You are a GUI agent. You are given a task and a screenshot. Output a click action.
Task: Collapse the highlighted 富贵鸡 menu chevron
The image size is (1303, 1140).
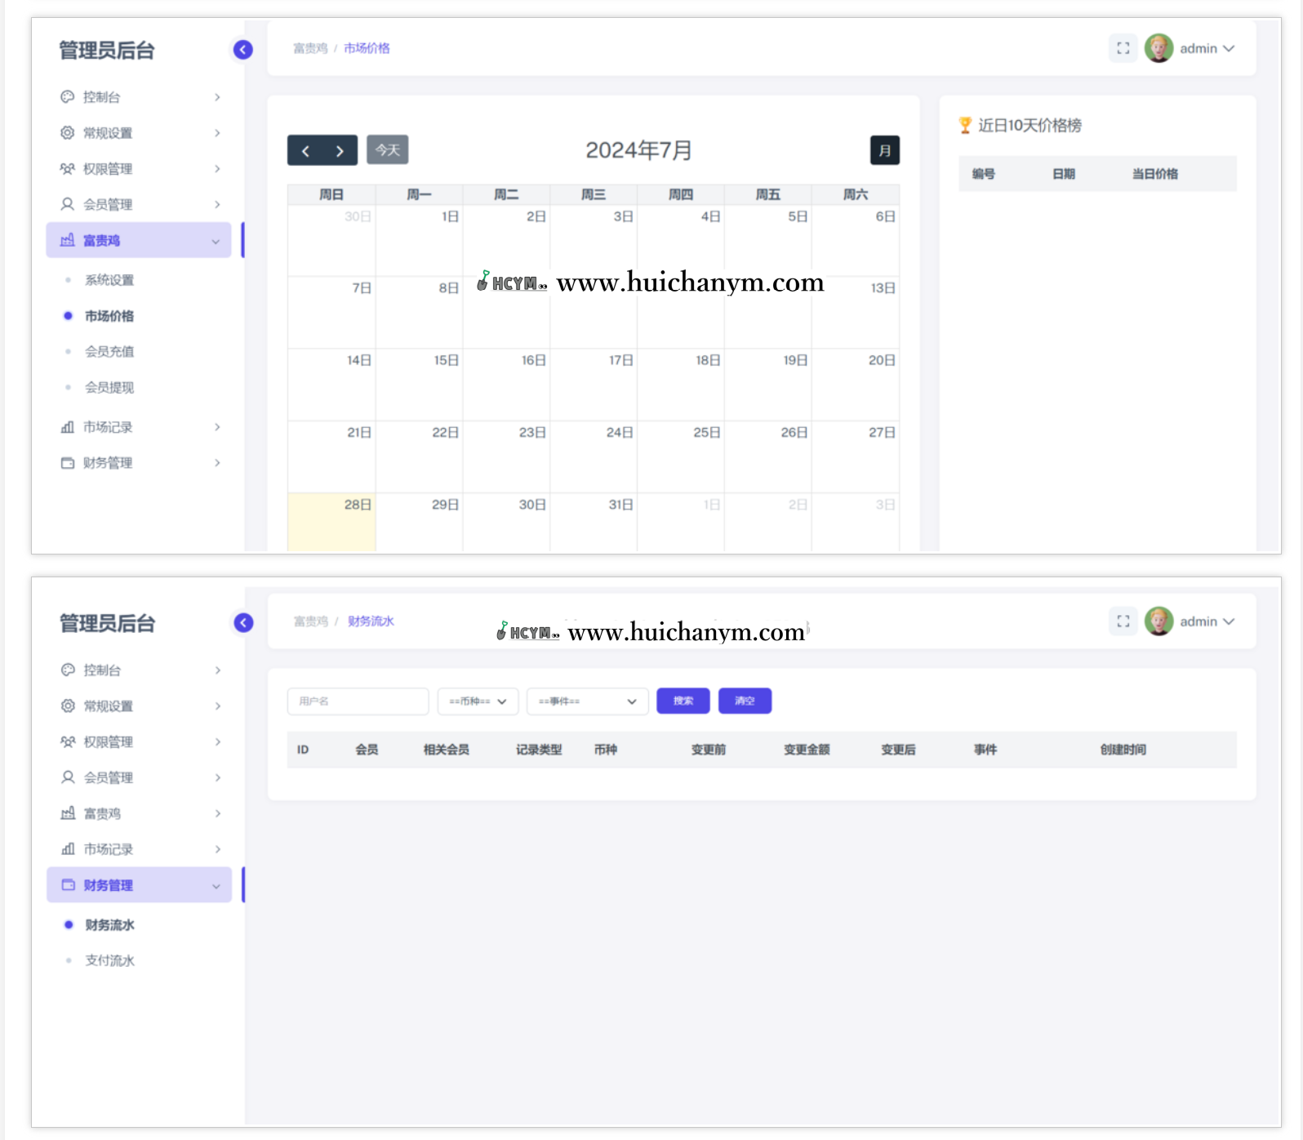pos(216,241)
